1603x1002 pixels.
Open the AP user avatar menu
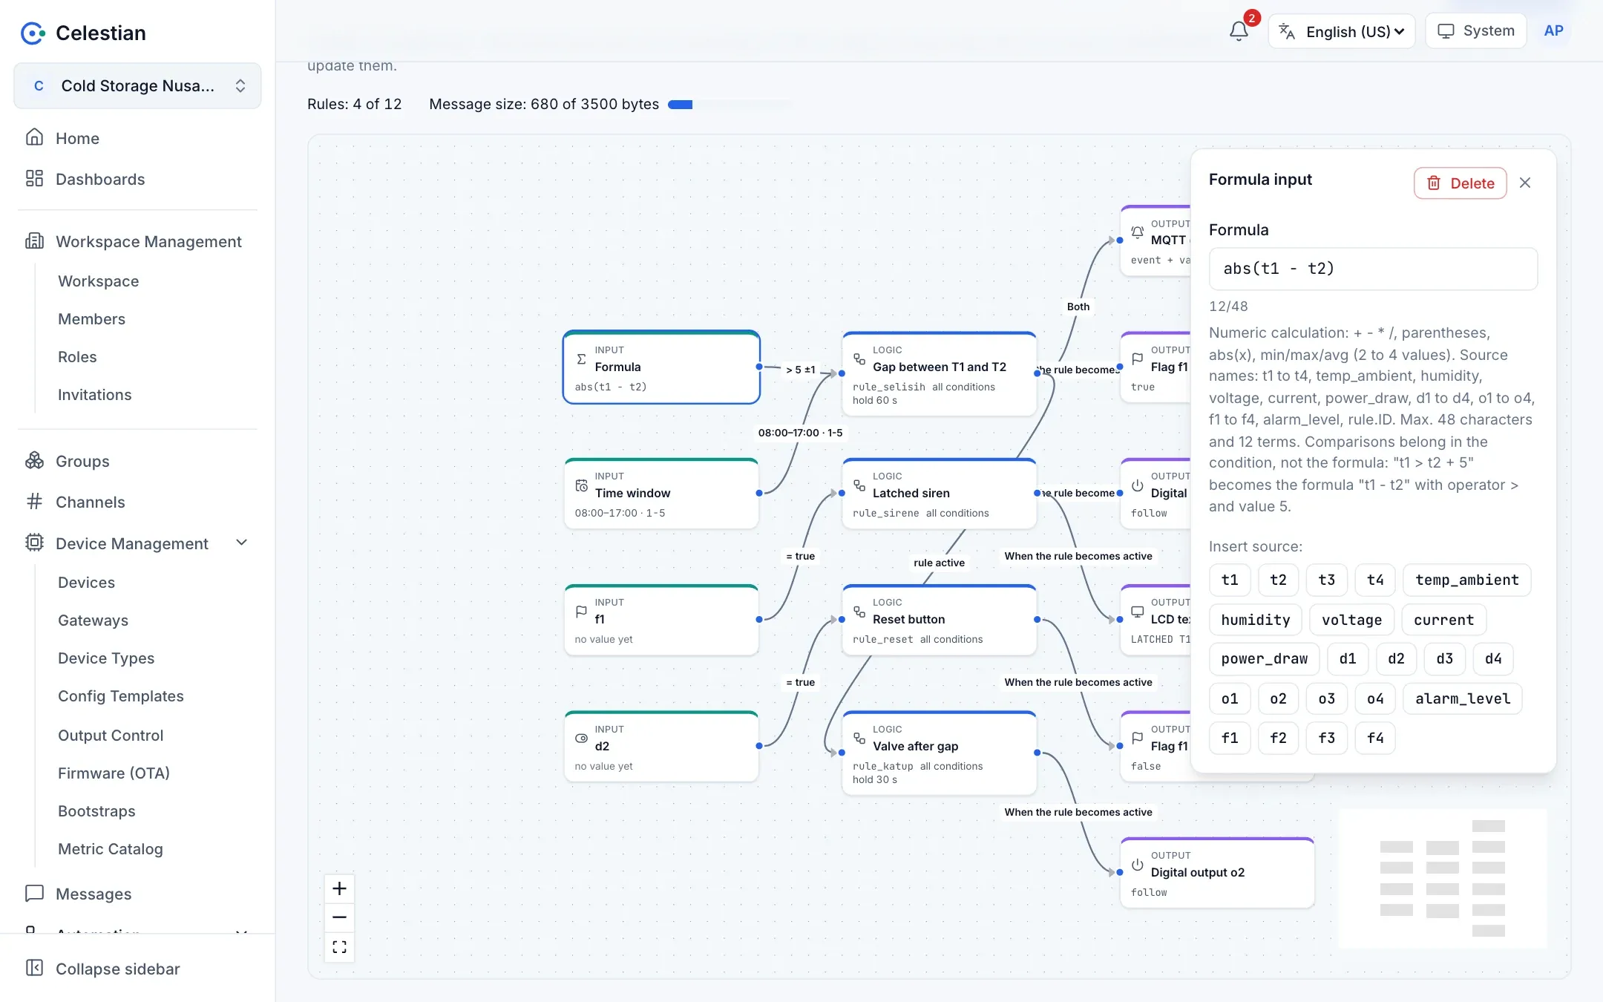click(1553, 31)
